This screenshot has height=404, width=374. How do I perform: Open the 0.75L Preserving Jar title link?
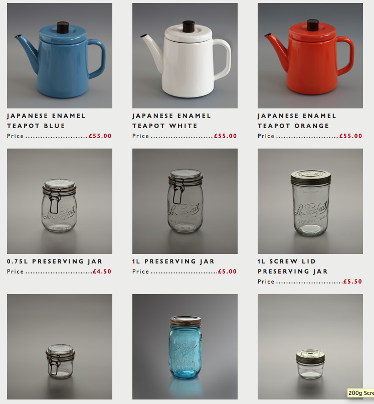click(55, 261)
